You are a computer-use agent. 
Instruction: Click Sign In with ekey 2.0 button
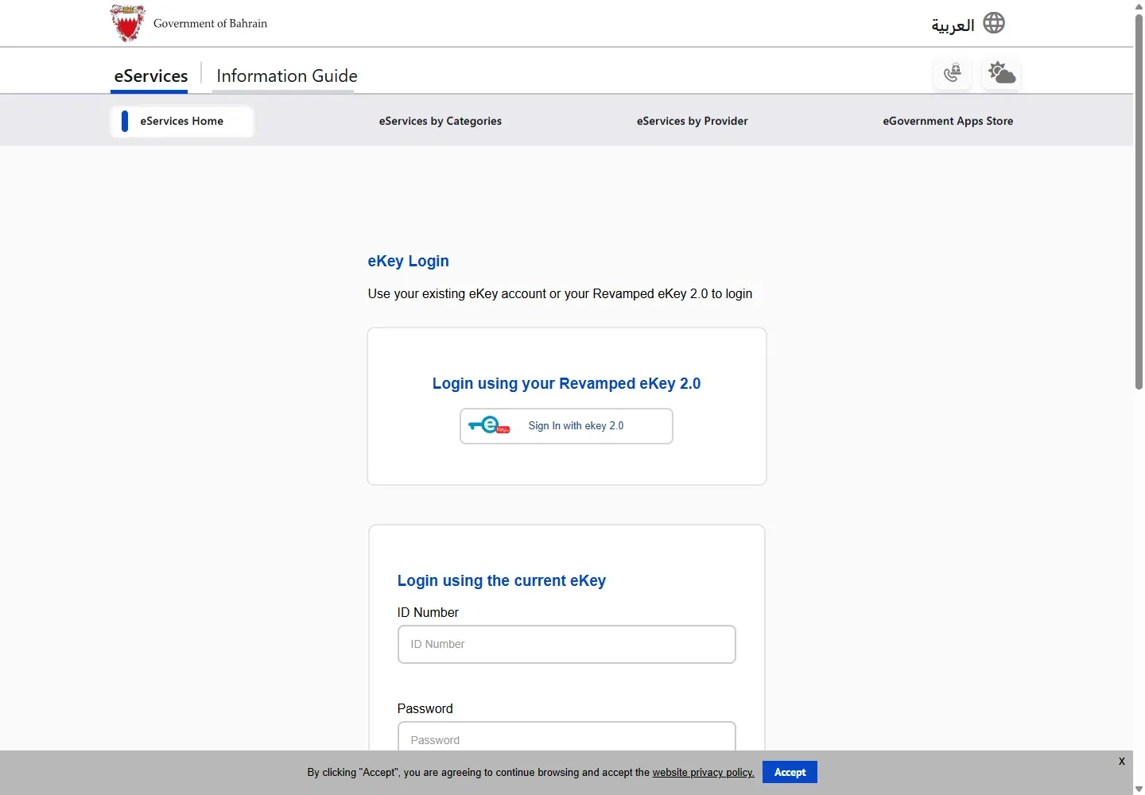click(566, 426)
